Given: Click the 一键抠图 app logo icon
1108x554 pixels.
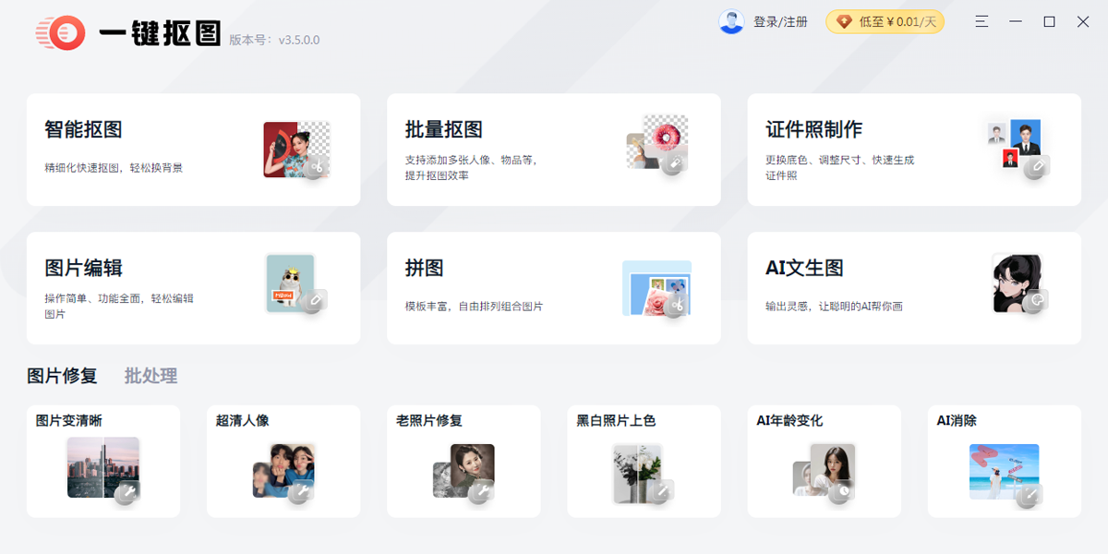Looking at the screenshot, I should pos(61,33).
